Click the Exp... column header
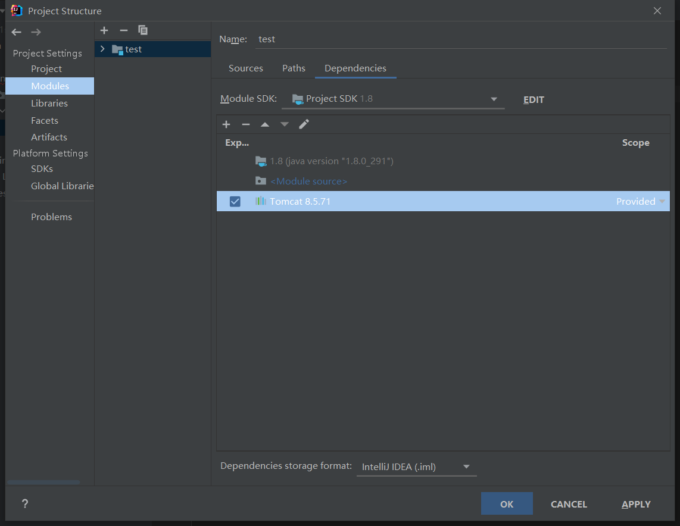 (237, 143)
